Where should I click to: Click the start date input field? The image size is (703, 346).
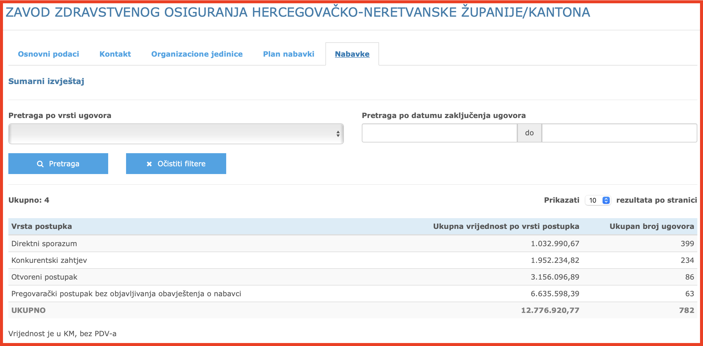coord(439,133)
